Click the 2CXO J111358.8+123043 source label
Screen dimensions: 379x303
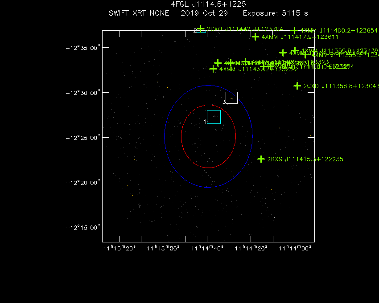[x=341, y=86]
